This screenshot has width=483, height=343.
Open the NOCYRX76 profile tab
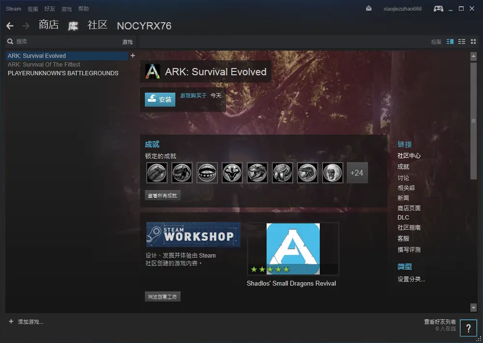[x=144, y=26]
